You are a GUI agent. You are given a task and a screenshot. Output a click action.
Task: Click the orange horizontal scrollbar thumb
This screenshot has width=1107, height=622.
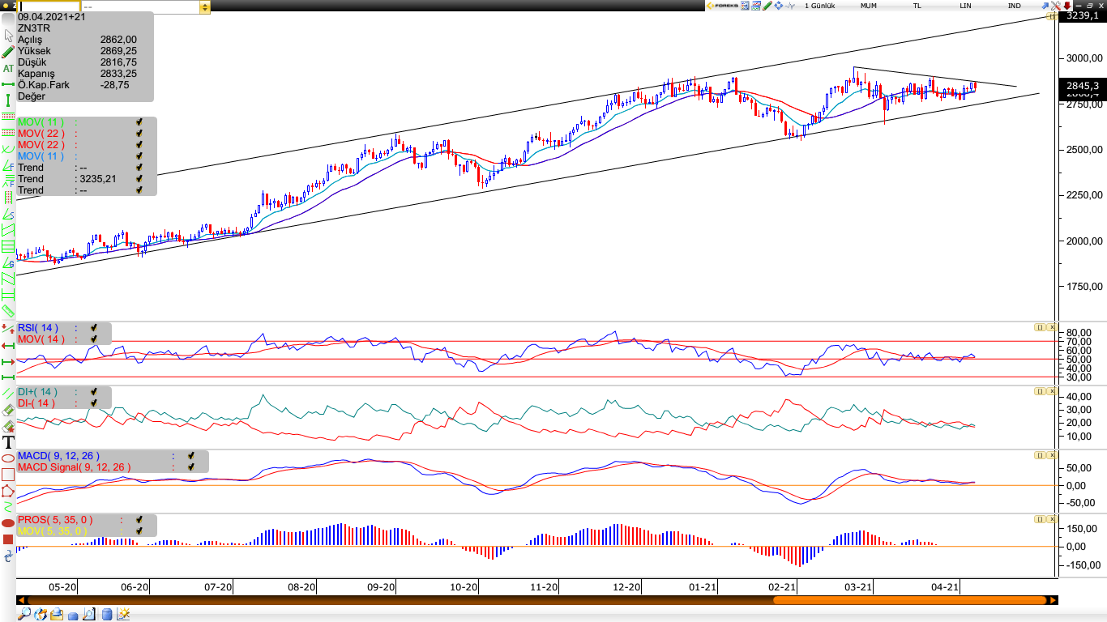click(909, 600)
